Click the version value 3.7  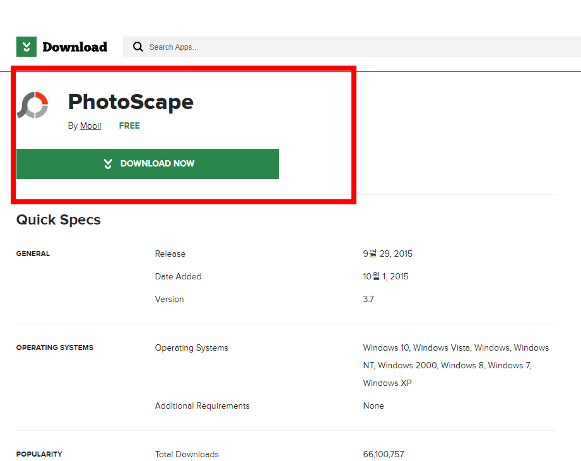pos(368,299)
